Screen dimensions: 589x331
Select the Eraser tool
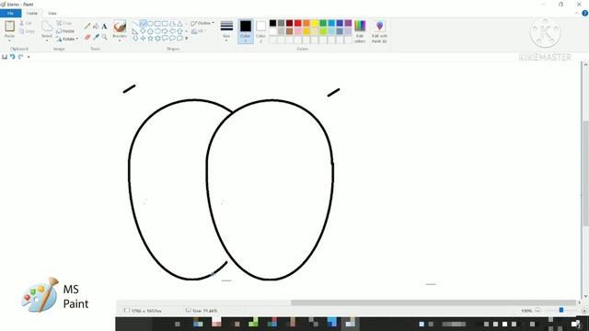point(87,37)
